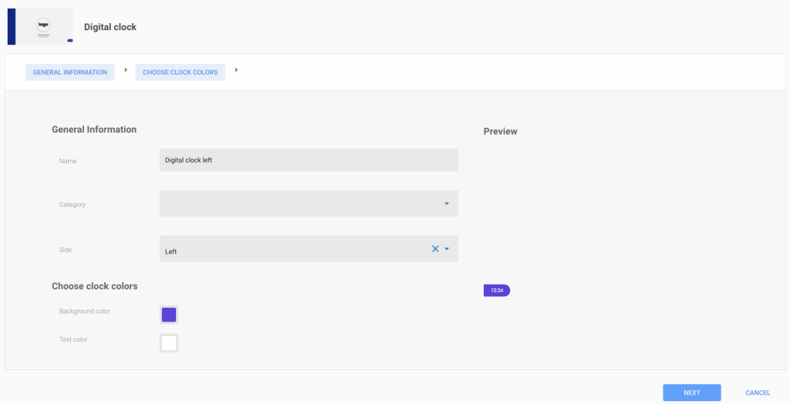This screenshot has width=790, height=404.
Task: Click the Preview heading
Action: 500,132
